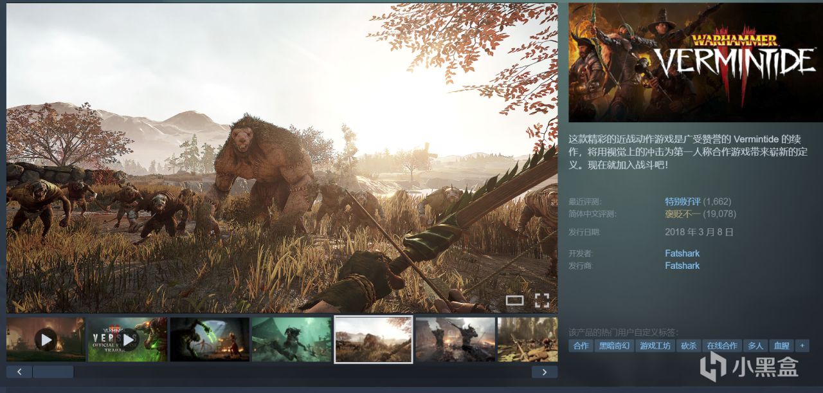Click the Warhammer Vermintide 2 header image
The width and height of the screenshot is (823, 393).
(x=696, y=62)
